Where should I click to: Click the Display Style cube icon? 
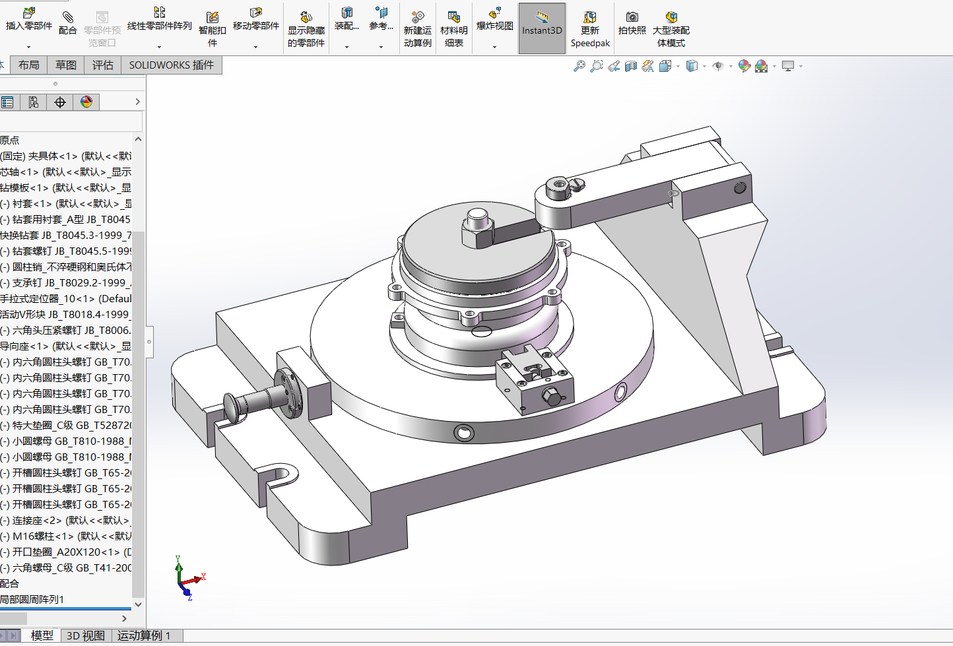click(692, 66)
